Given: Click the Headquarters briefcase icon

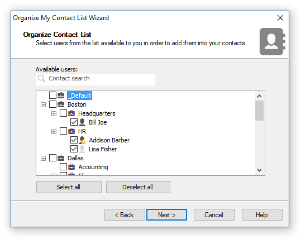Looking at the screenshot, I should pos(71,113).
